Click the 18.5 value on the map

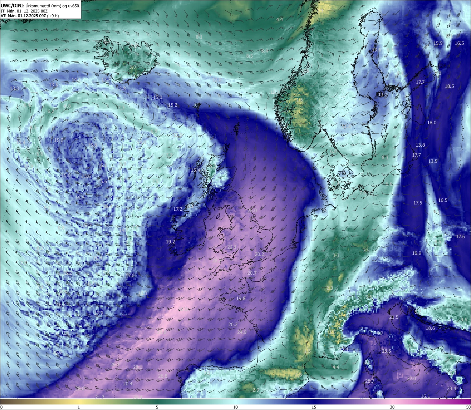tap(449, 86)
